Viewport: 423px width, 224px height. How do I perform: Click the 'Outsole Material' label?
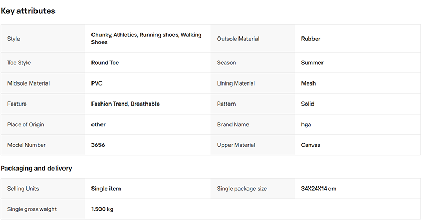[238, 39]
